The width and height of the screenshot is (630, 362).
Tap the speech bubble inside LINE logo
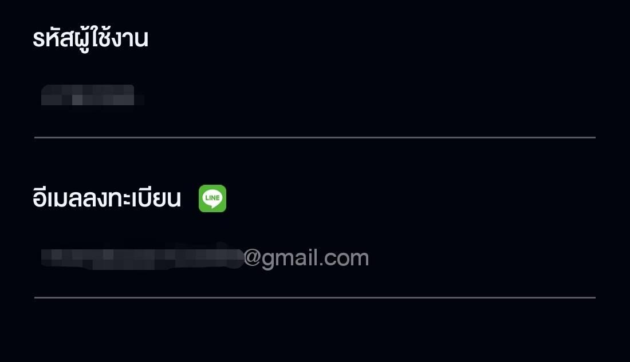(212, 198)
